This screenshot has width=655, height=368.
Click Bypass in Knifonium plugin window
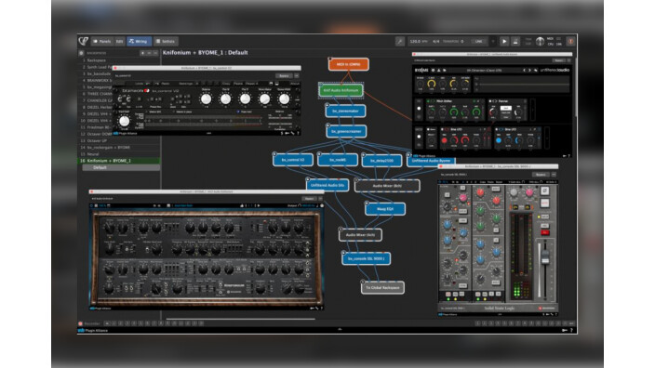(x=309, y=199)
